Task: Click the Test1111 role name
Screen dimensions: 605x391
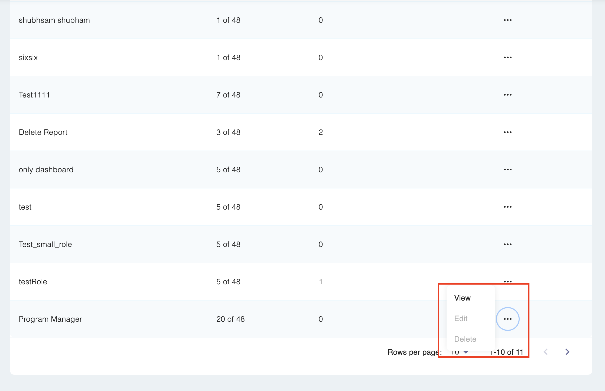Action: click(x=34, y=95)
